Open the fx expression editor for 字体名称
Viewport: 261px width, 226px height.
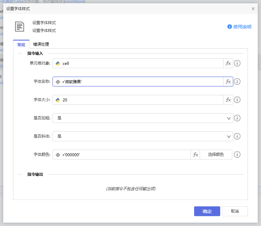[228, 82]
